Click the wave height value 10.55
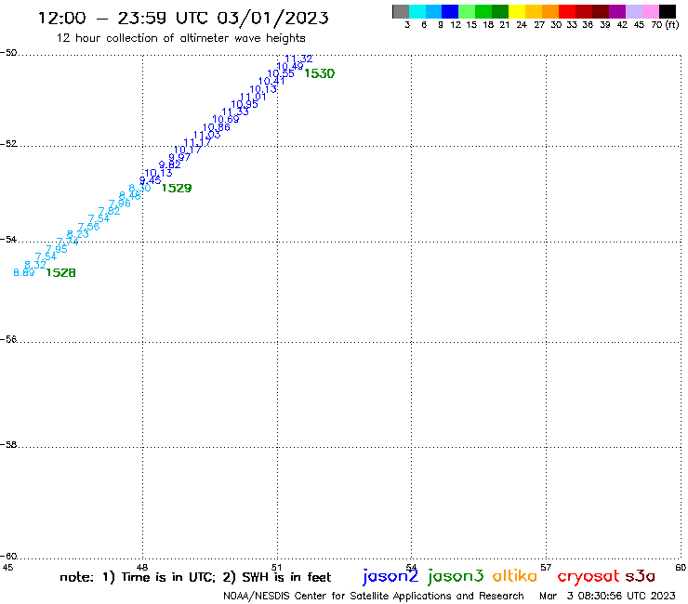The width and height of the screenshot is (688, 604). pyautogui.click(x=281, y=73)
